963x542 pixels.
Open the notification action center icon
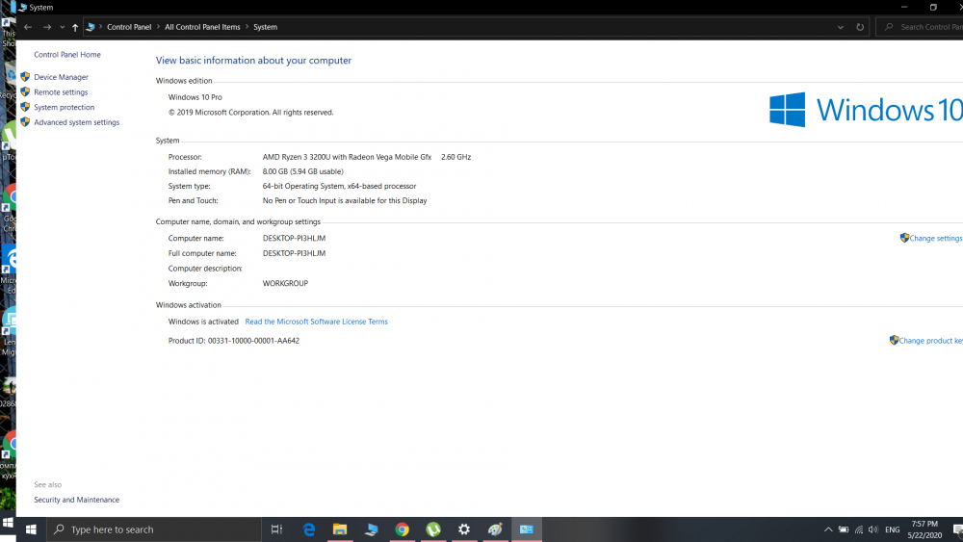coord(957,529)
